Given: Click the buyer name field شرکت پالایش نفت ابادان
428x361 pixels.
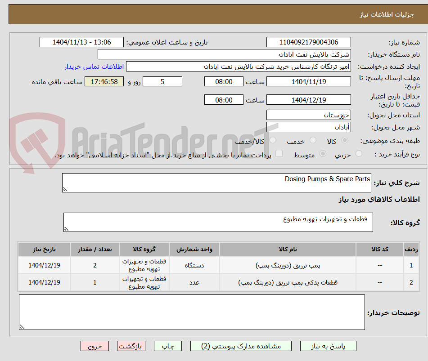Looking at the screenshot, I should [224, 54].
